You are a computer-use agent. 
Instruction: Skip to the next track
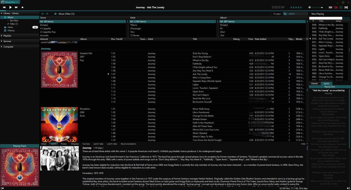tap(16, 7)
